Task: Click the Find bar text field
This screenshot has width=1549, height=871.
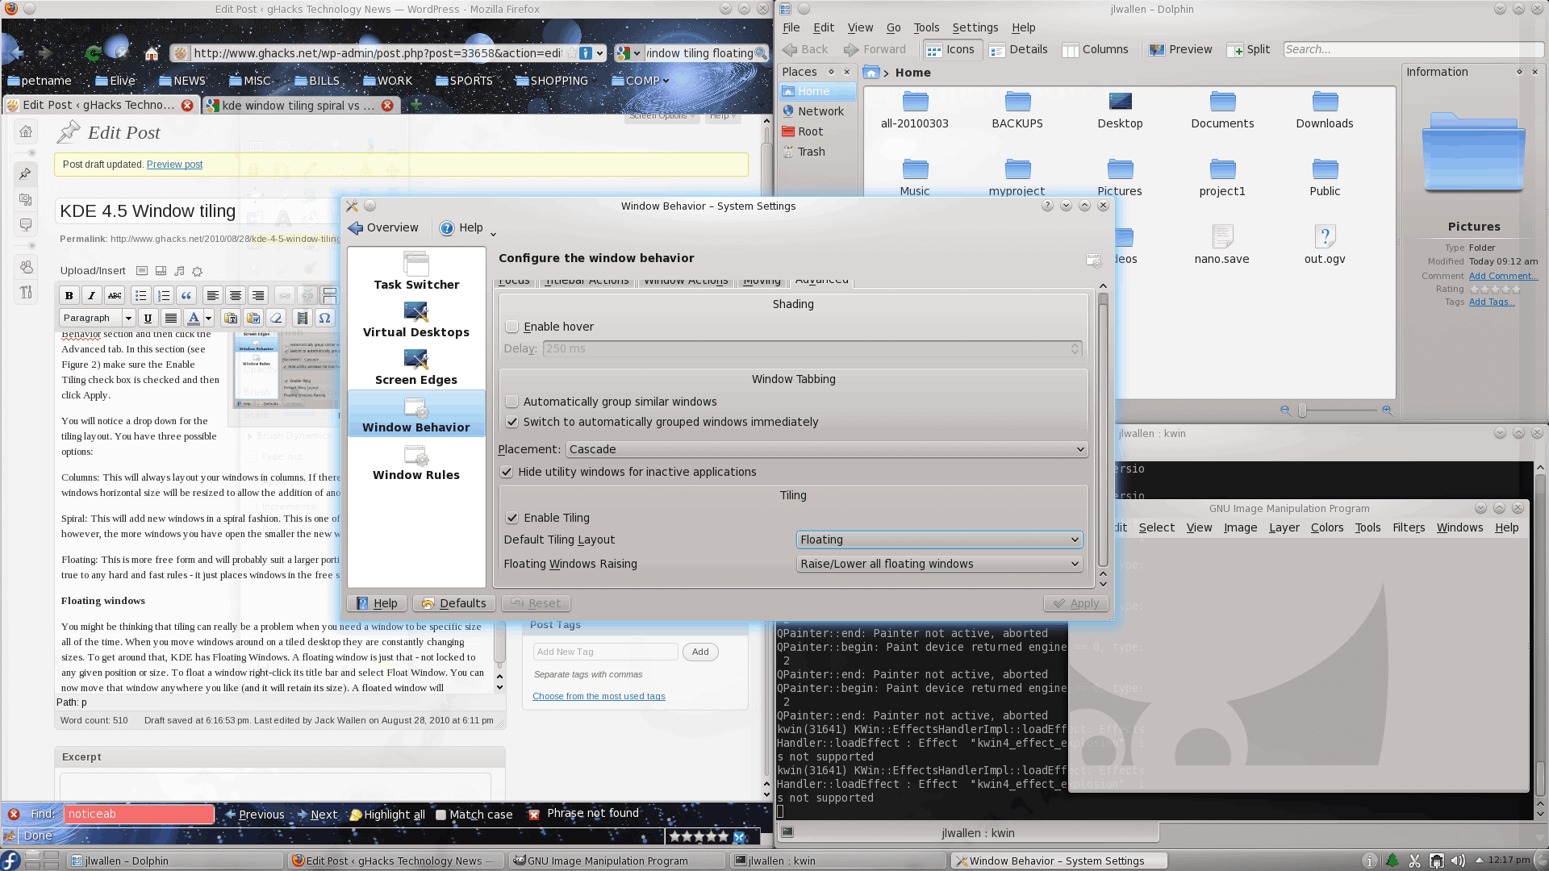Action: (x=139, y=815)
